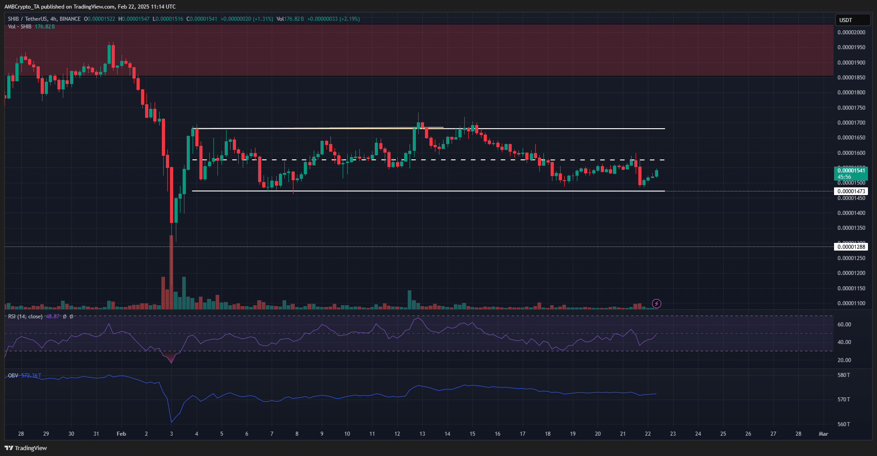The image size is (877, 456).
Task: Click the 0.00001288 price label
Action: pyautogui.click(x=851, y=247)
